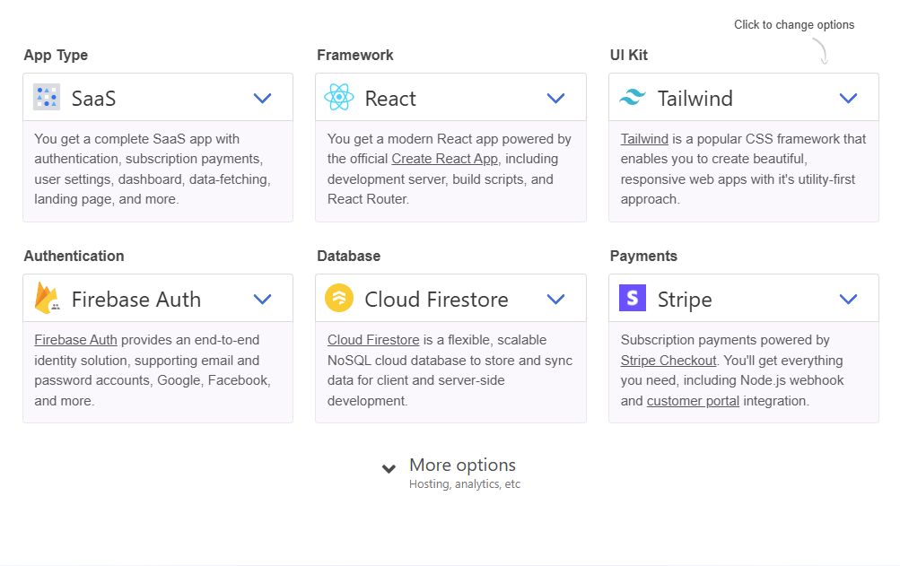Click the yellow Cloud Firestore icon
This screenshot has height=566, width=900.
[x=339, y=298]
